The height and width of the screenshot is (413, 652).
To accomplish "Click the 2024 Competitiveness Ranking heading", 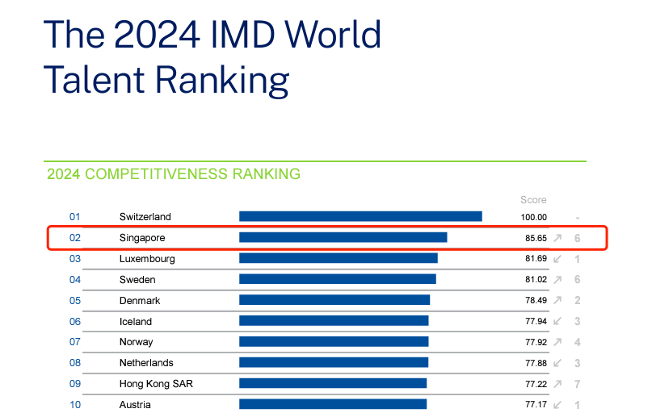I will pyautogui.click(x=174, y=173).
